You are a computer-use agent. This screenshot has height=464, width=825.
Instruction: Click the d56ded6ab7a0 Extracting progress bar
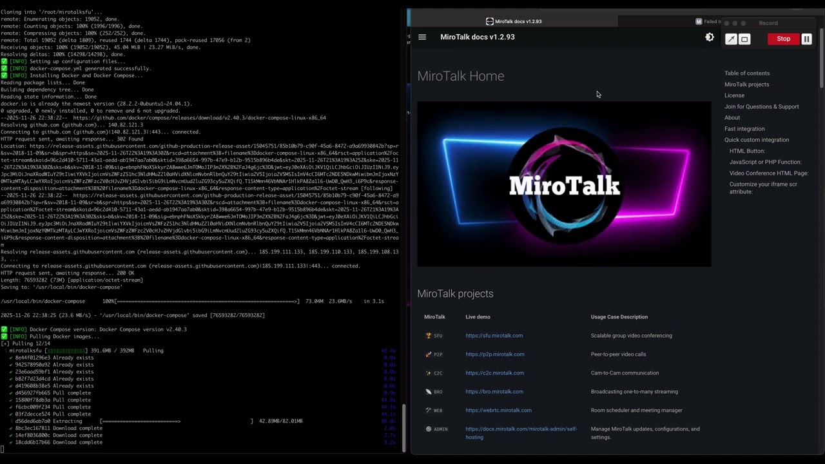[x=177, y=421]
